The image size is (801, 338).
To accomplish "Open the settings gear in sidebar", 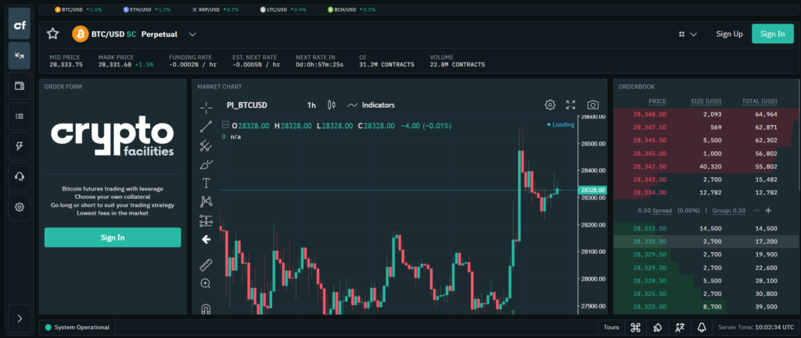I will pyautogui.click(x=20, y=207).
